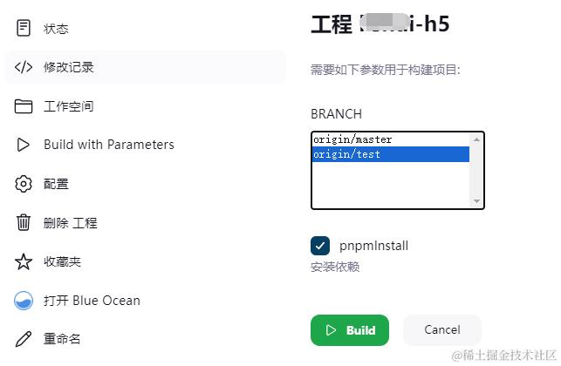The width and height of the screenshot is (561, 366).
Task: Toggle the pnpmInstall checkbox
Action: click(x=320, y=246)
